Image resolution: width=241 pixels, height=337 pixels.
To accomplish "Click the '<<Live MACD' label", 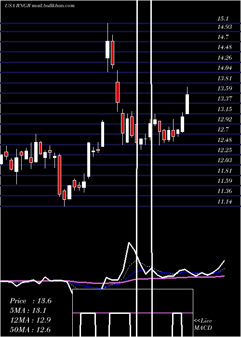I will coord(203,324).
